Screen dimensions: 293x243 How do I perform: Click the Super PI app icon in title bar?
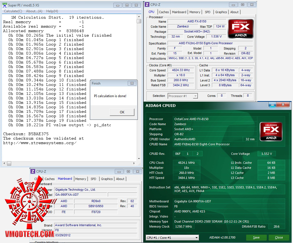click(5, 5)
